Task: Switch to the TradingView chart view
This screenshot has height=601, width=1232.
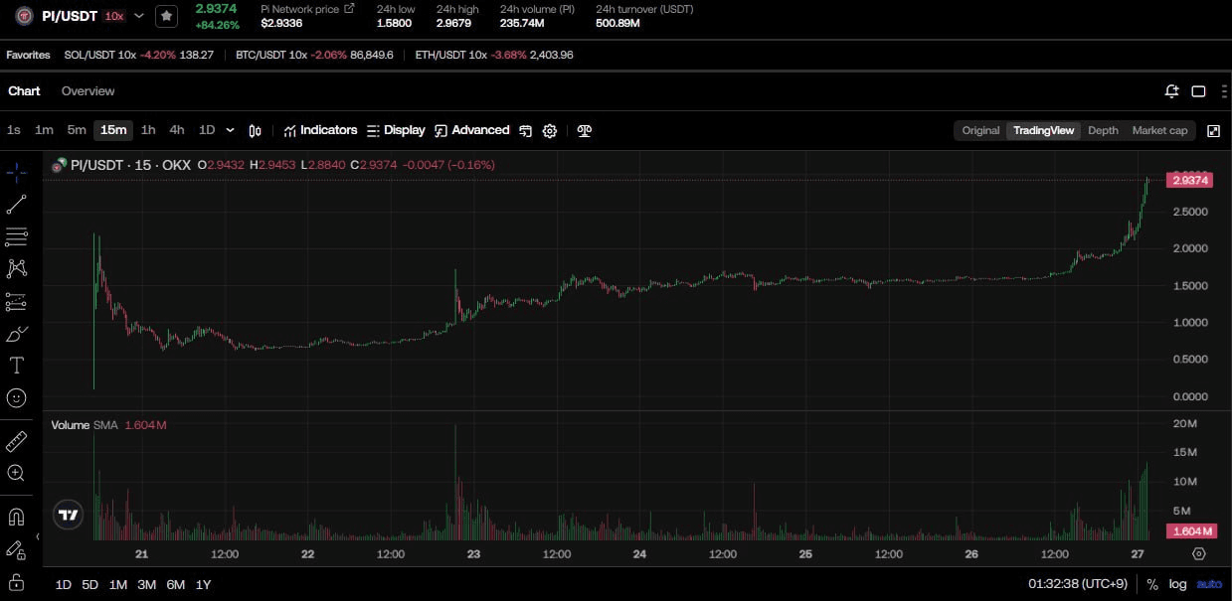Action: pos(1043,130)
